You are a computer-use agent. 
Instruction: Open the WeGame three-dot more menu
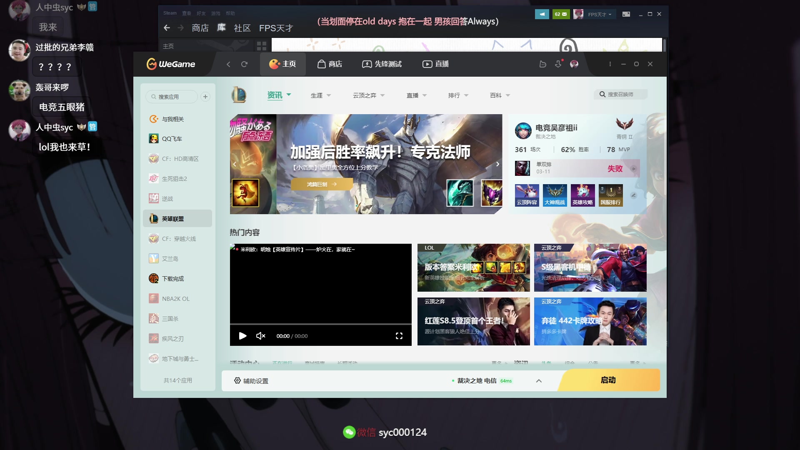pos(610,64)
